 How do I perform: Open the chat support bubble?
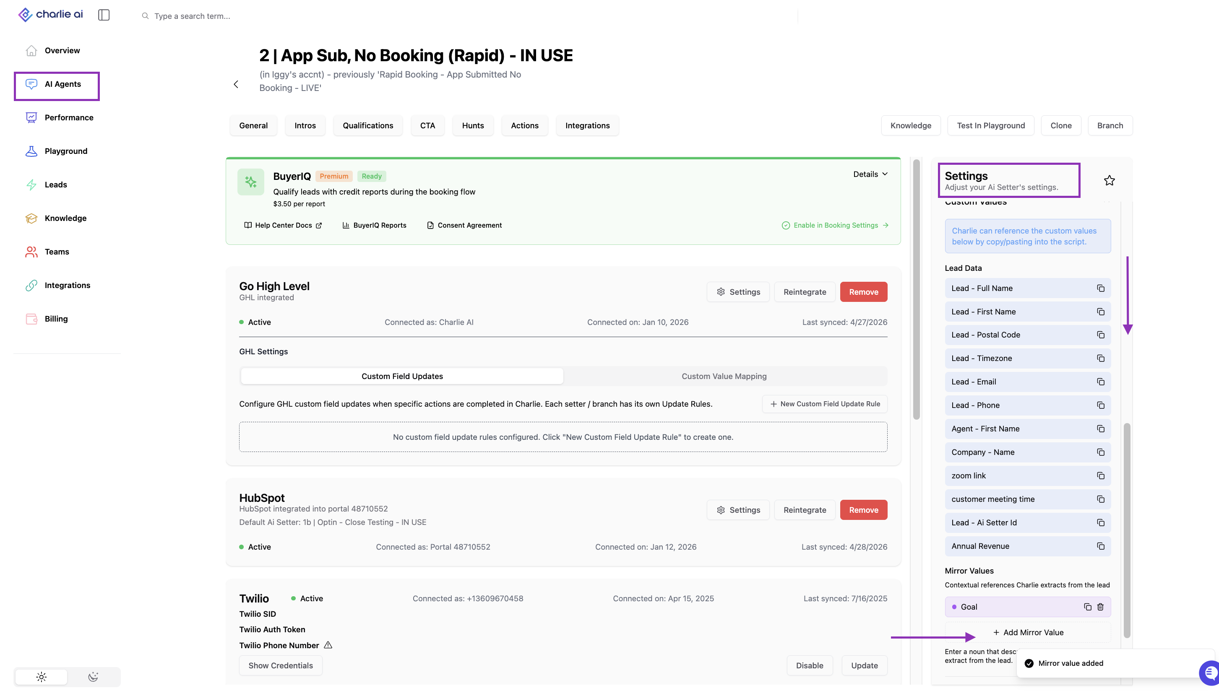(x=1210, y=673)
